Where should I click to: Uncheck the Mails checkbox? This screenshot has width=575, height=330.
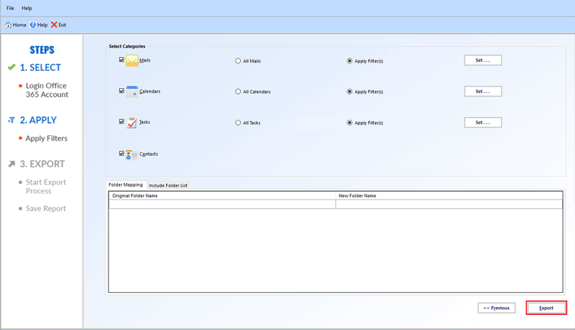[x=122, y=60]
